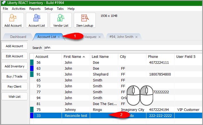Select account number 94

click(x=39, y=98)
